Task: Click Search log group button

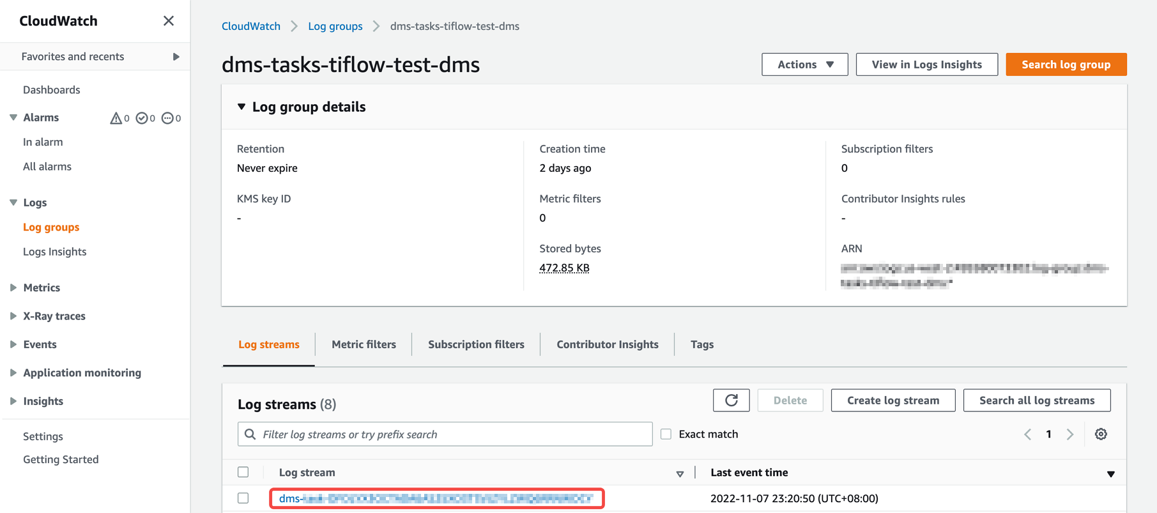Action: pyautogui.click(x=1066, y=65)
